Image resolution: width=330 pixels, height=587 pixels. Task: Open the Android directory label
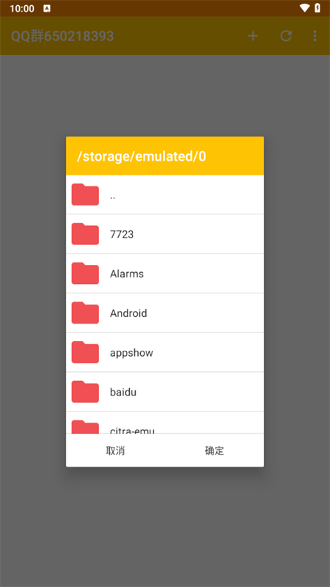coord(128,313)
